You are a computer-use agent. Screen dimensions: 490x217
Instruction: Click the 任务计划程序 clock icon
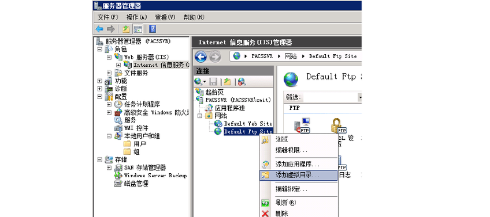118,104
